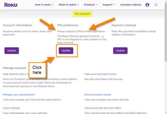Screen dimensions: 167x114
Task: Open the Communication center link
Action: point(98,95)
